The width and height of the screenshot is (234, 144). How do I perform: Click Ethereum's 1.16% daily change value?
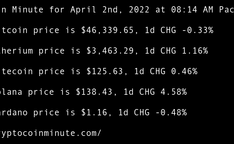click(x=195, y=51)
